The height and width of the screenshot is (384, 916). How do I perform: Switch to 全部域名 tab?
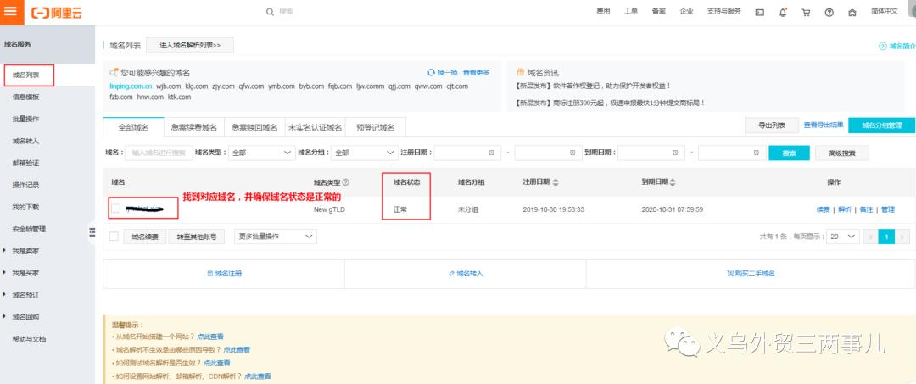pos(134,127)
